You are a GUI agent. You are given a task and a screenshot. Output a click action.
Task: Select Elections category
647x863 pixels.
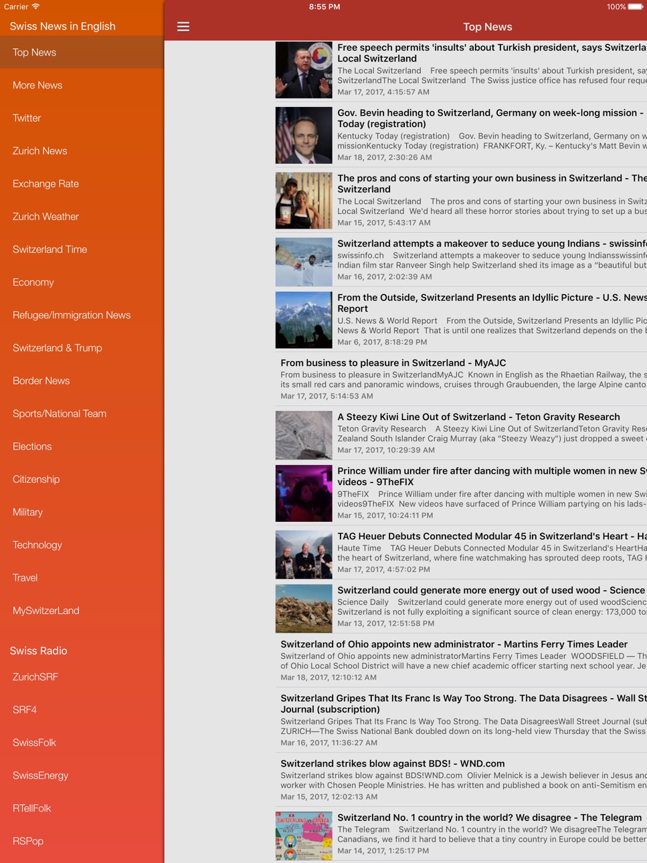(82, 446)
